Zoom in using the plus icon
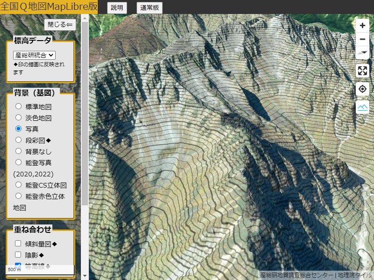Viewport: 374px width, 280px height. point(362,26)
